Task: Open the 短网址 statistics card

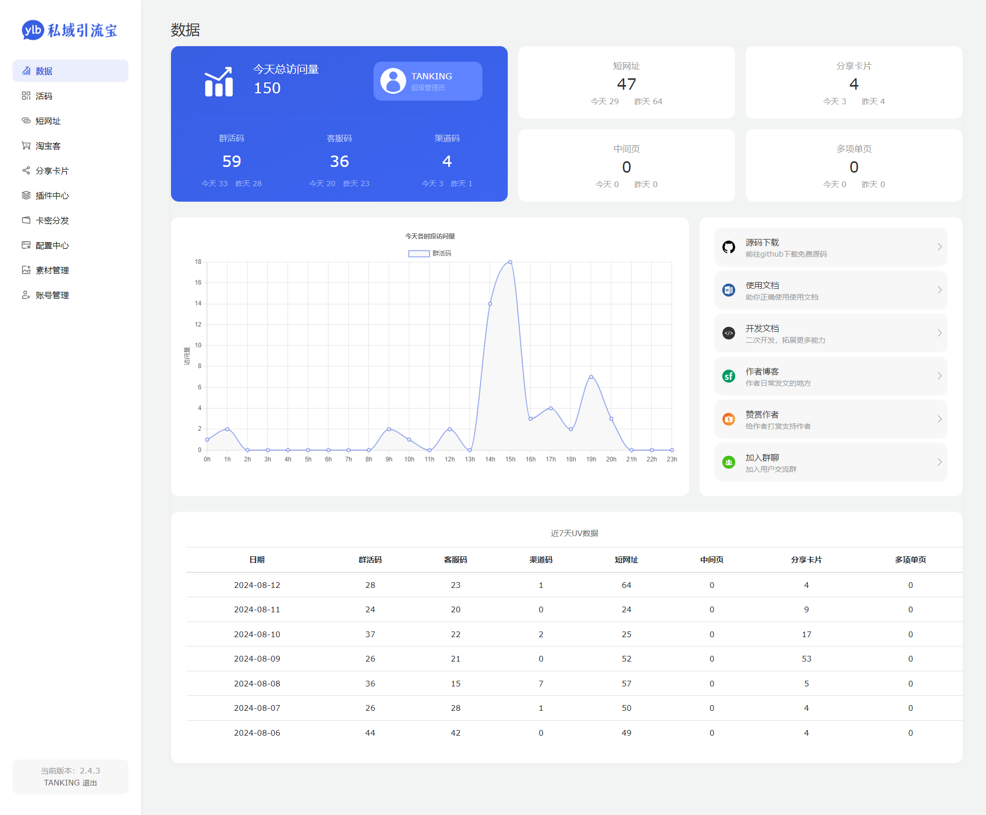Action: 626,82
